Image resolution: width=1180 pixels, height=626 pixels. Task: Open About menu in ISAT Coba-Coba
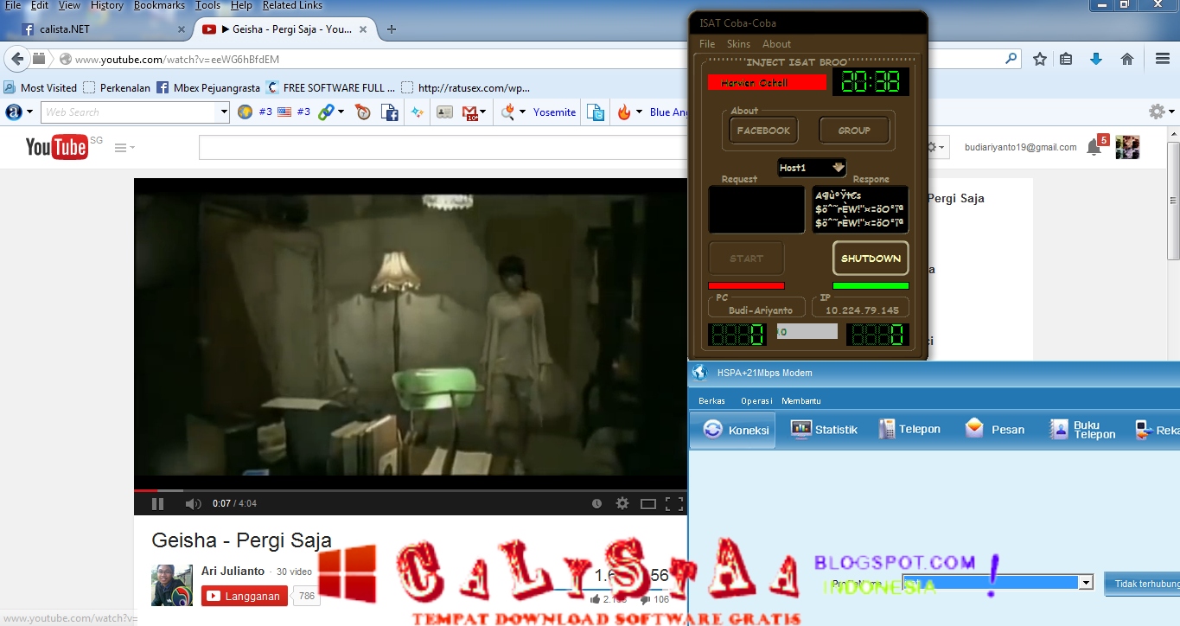tap(776, 44)
